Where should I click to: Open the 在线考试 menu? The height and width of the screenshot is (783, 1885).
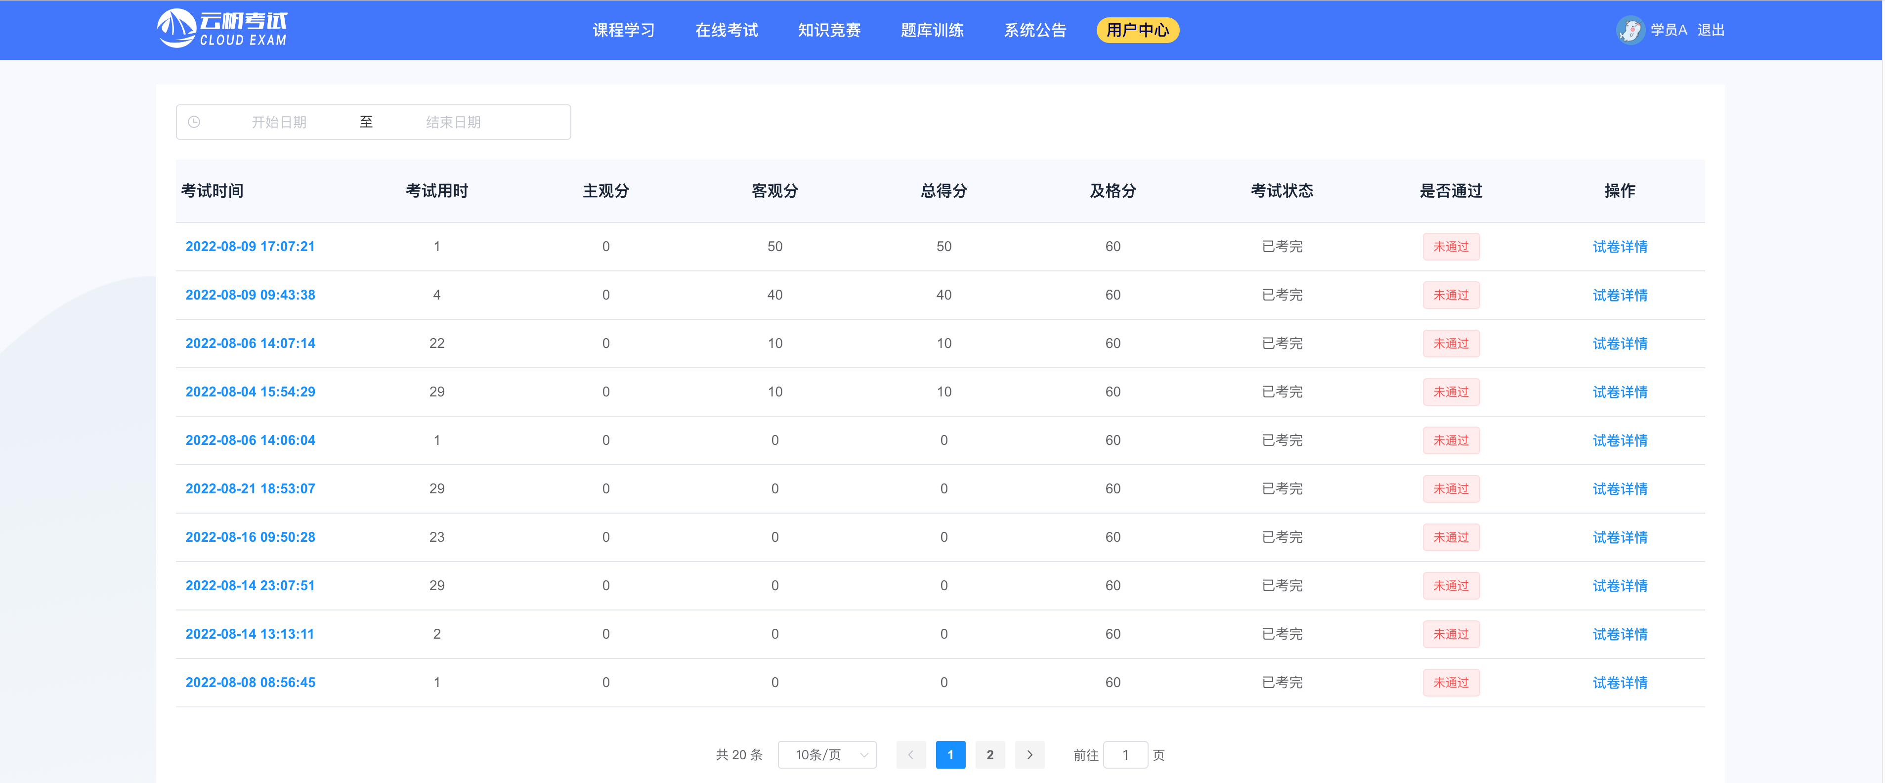726,30
